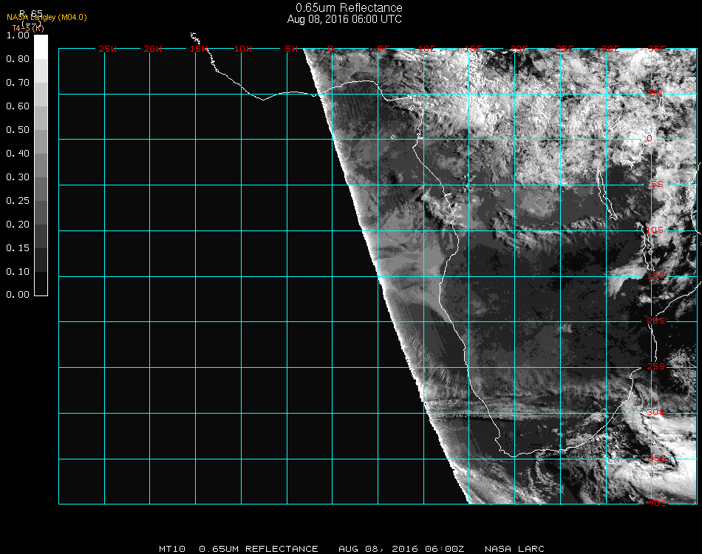The image size is (702, 554).
Task: Click the 0.60 colorbar scale value
Action: coord(18,106)
